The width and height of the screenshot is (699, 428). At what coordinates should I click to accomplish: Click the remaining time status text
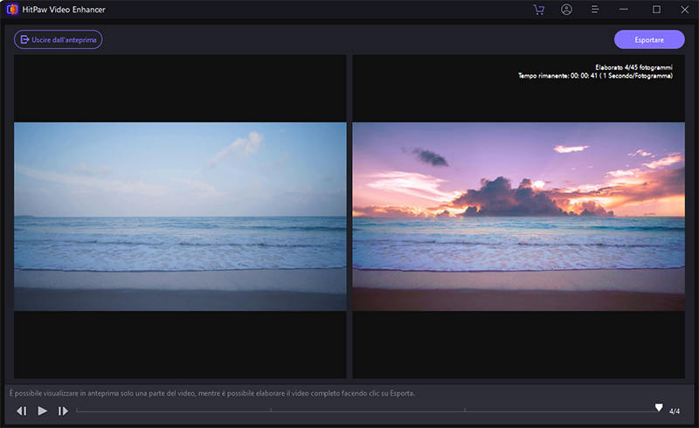(594, 76)
